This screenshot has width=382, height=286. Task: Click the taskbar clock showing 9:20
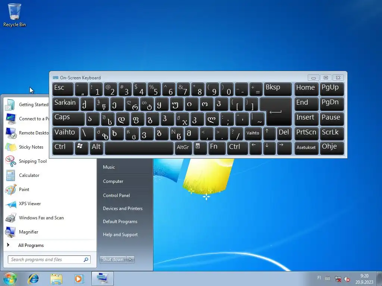364,279
